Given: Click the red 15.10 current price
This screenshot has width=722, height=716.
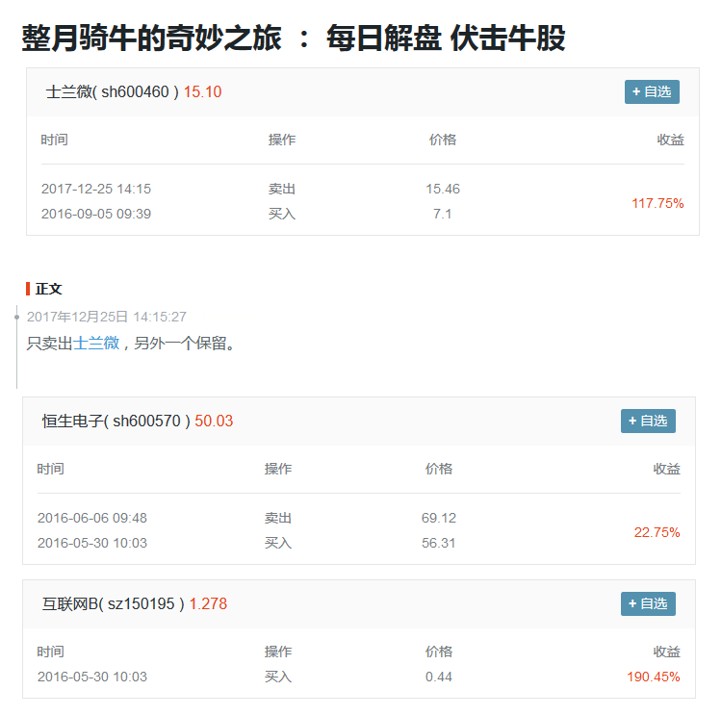Looking at the screenshot, I should (x=202, y=92).
